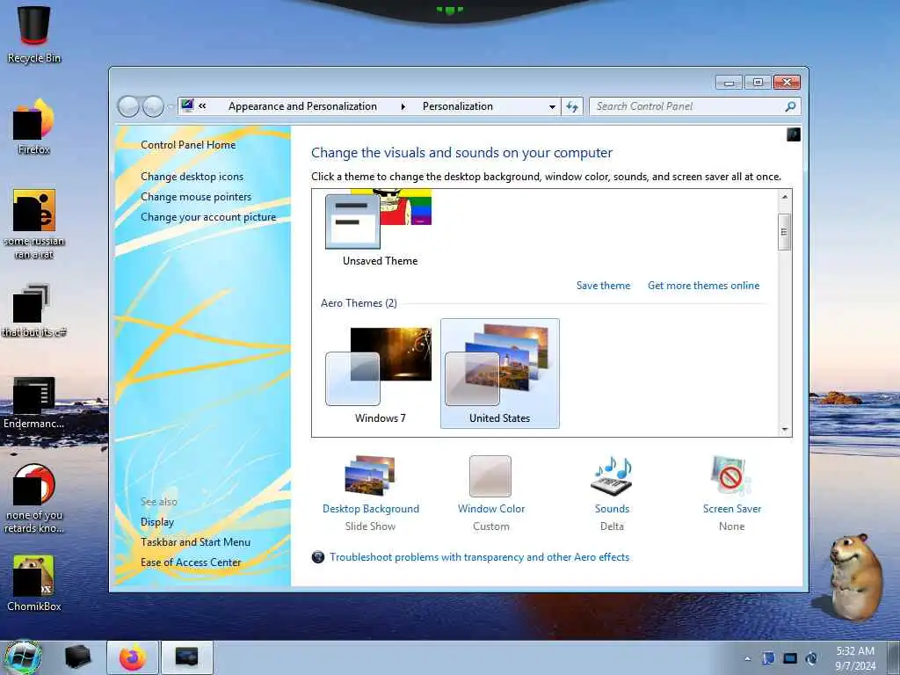Open the ChomikBox desktop icon
The image size is (900, 675).
[34, 584]
